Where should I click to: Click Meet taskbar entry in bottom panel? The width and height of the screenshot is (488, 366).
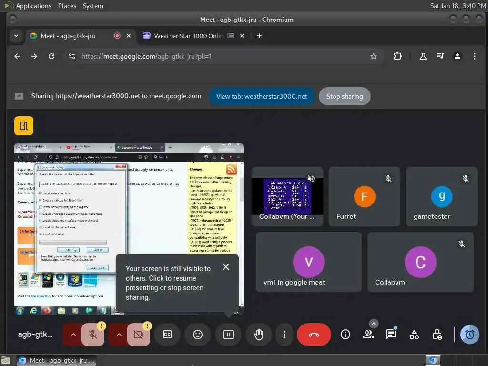click(x=56, y=361)
